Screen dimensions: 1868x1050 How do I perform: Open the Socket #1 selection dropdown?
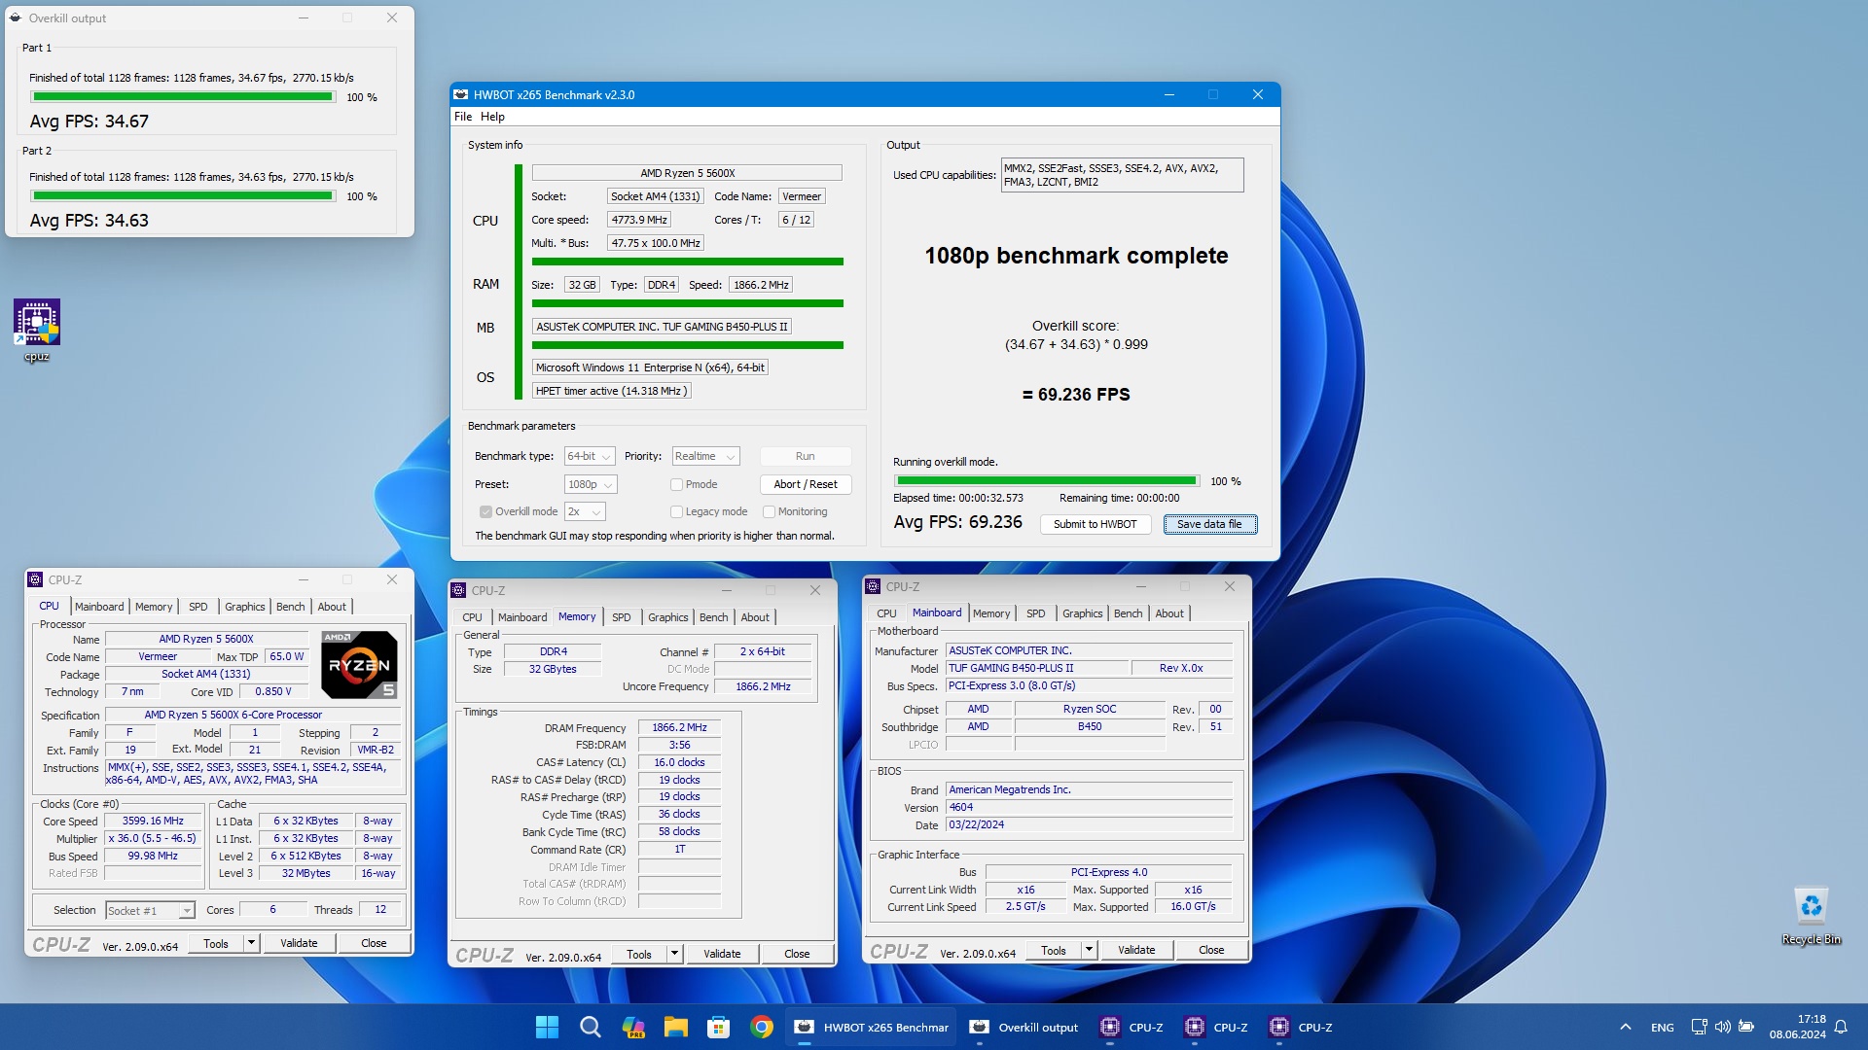pos(150,911)
